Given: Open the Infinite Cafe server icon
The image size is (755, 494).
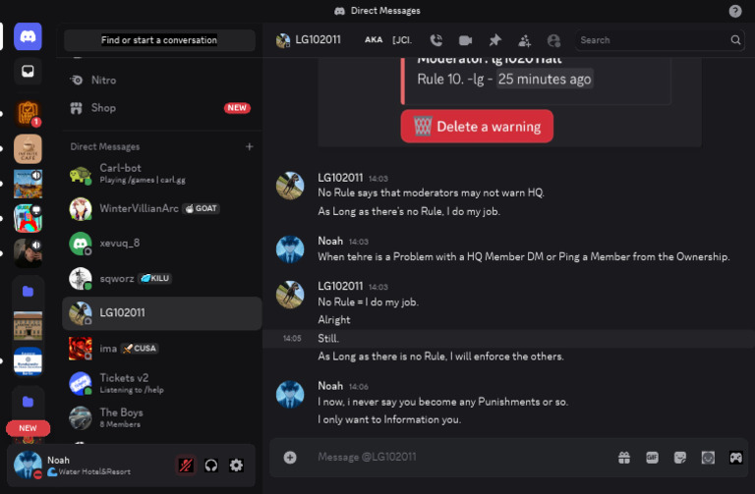Looking at the screenshot, I should click(28, 149).
